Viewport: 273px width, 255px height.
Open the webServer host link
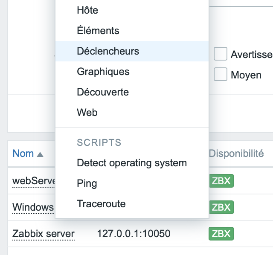point(34,181)
